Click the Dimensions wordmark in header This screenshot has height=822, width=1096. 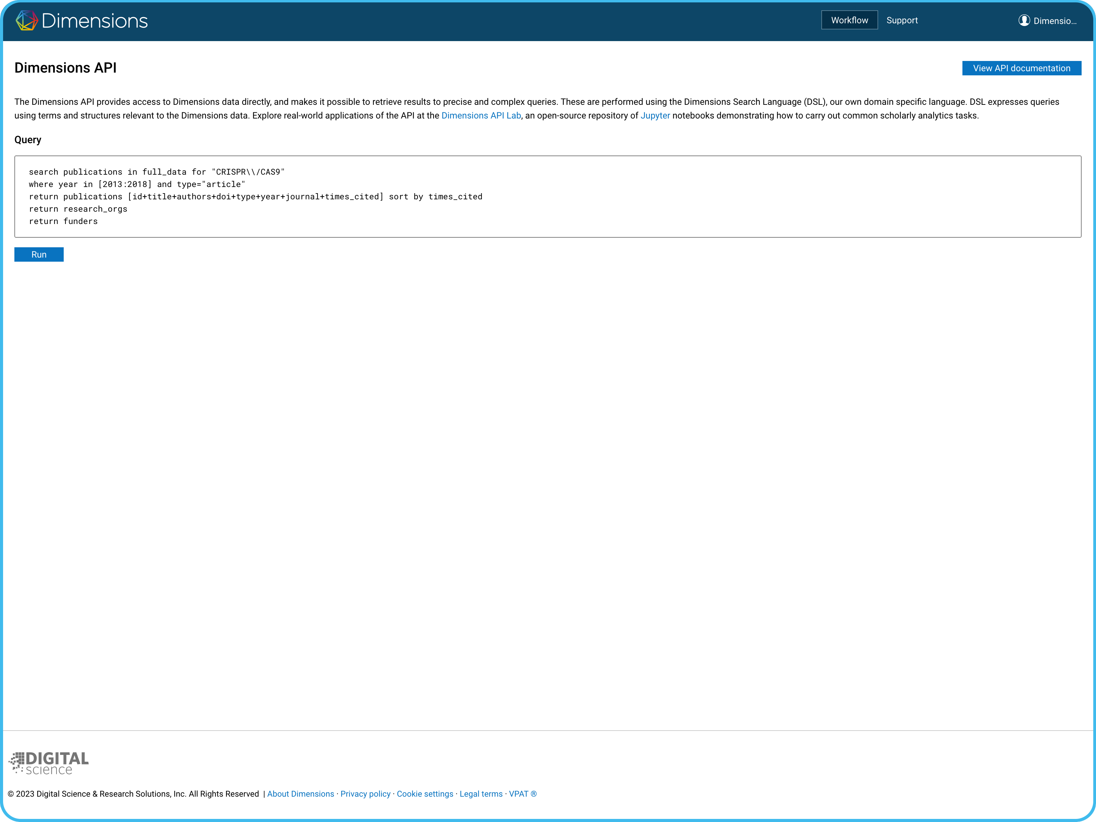pos(95,21)
